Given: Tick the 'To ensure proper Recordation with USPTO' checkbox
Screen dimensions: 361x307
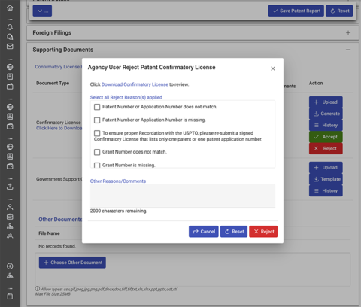Looking at the screenshot, I should pyautogui.click(x=97, y=133).
